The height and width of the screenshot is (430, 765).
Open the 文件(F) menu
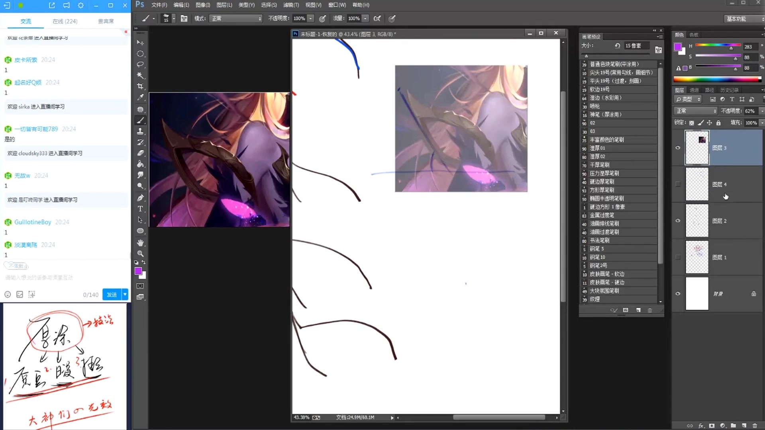tap(159, 5)
